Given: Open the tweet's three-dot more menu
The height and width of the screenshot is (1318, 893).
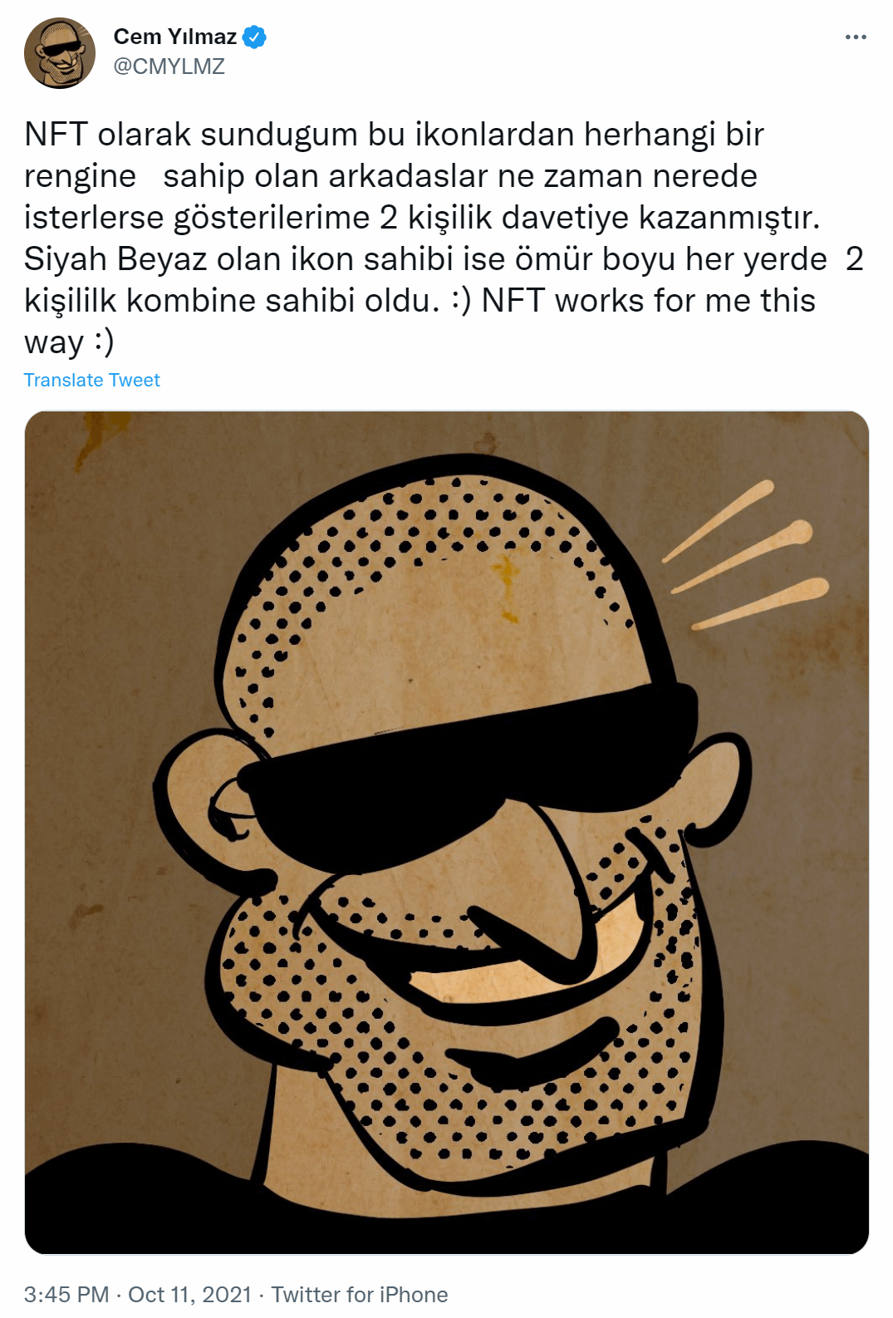Looking at the screenshot, I should 856,37.
